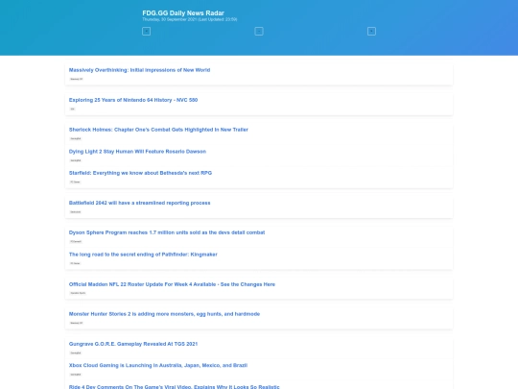Image resolution: width=518 pixels, height=389 pixels.
Task: Click the rightmost square icon in the header
Action: pyautogui.click(x=371, y=32)
